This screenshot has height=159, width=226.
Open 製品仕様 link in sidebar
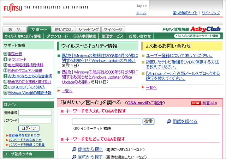tap(15, 54)
